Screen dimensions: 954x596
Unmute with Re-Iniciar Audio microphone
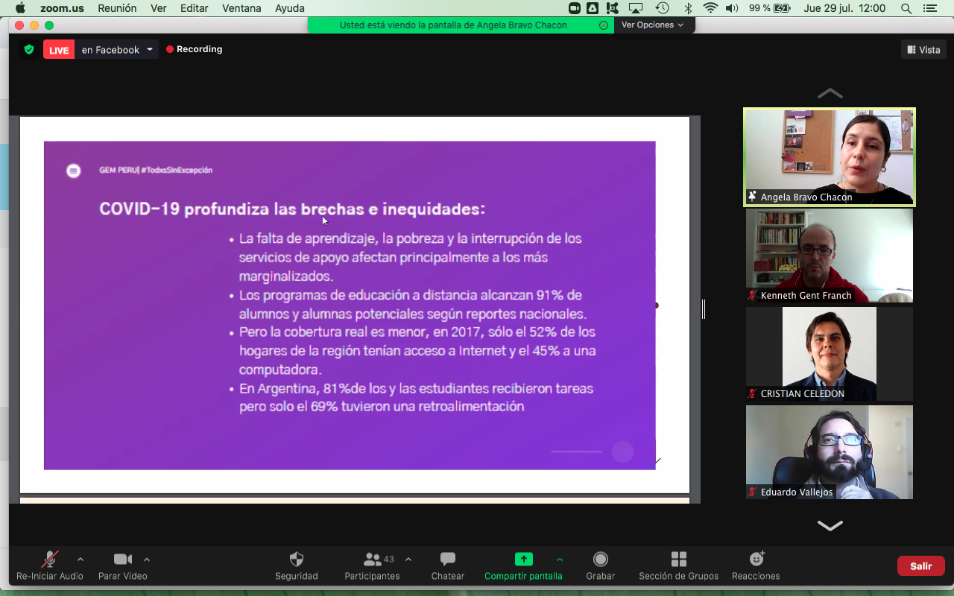tap(50, 559)
